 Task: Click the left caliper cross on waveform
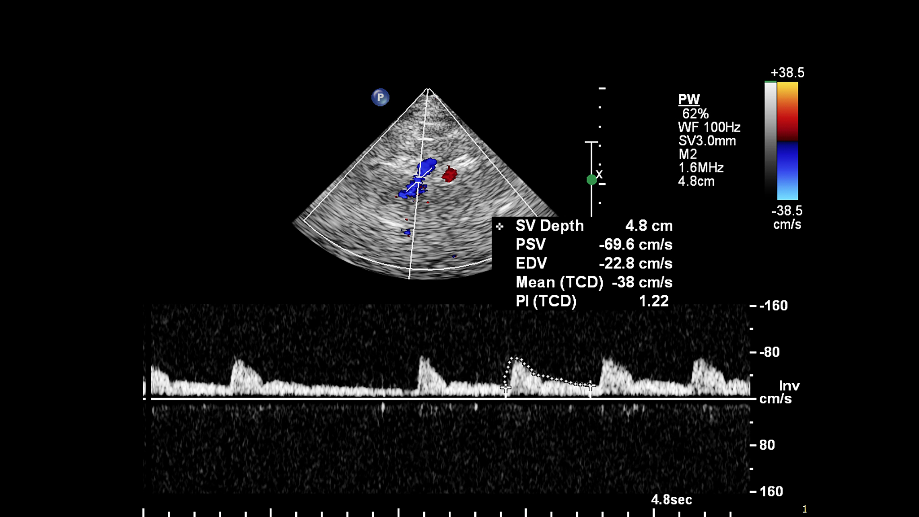506,387
